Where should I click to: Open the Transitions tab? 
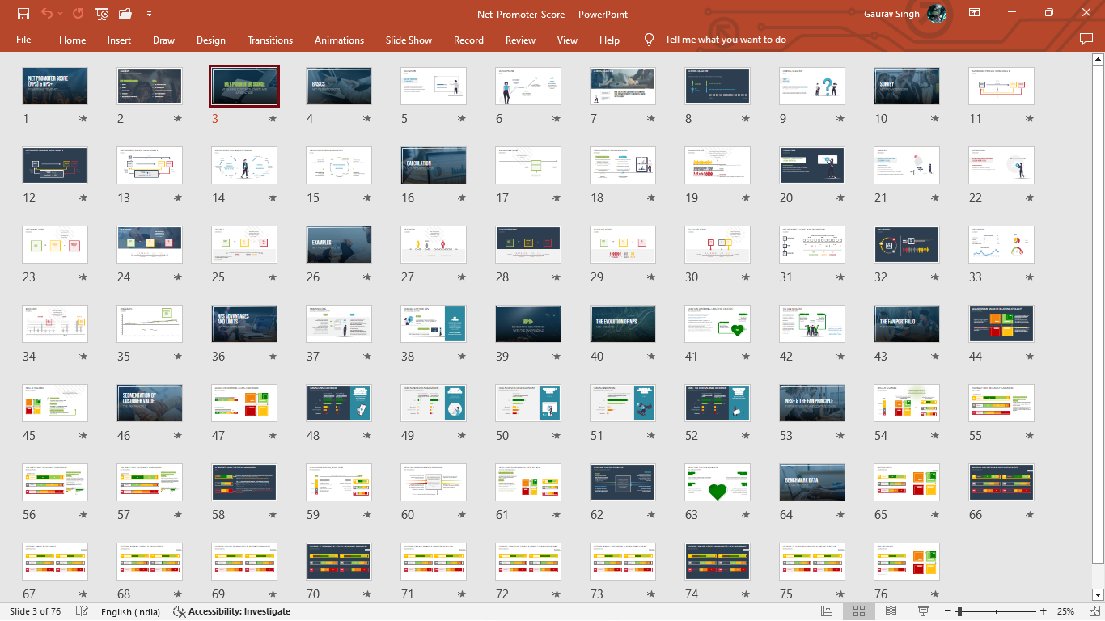[270, 40]
